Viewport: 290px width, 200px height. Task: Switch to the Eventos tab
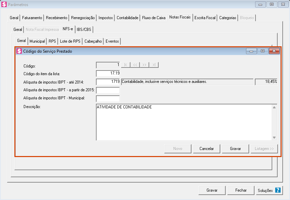click(x=112, y=41)
